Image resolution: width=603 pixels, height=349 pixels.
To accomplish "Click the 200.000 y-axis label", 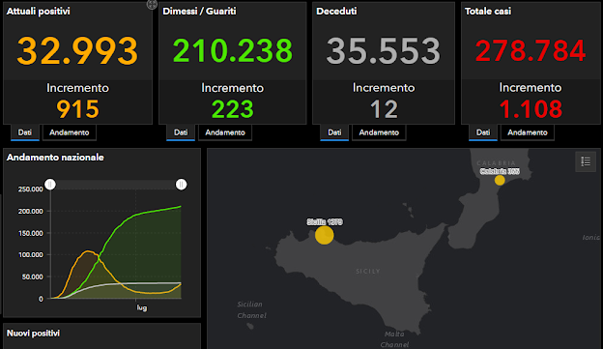I will coord(30,211).
